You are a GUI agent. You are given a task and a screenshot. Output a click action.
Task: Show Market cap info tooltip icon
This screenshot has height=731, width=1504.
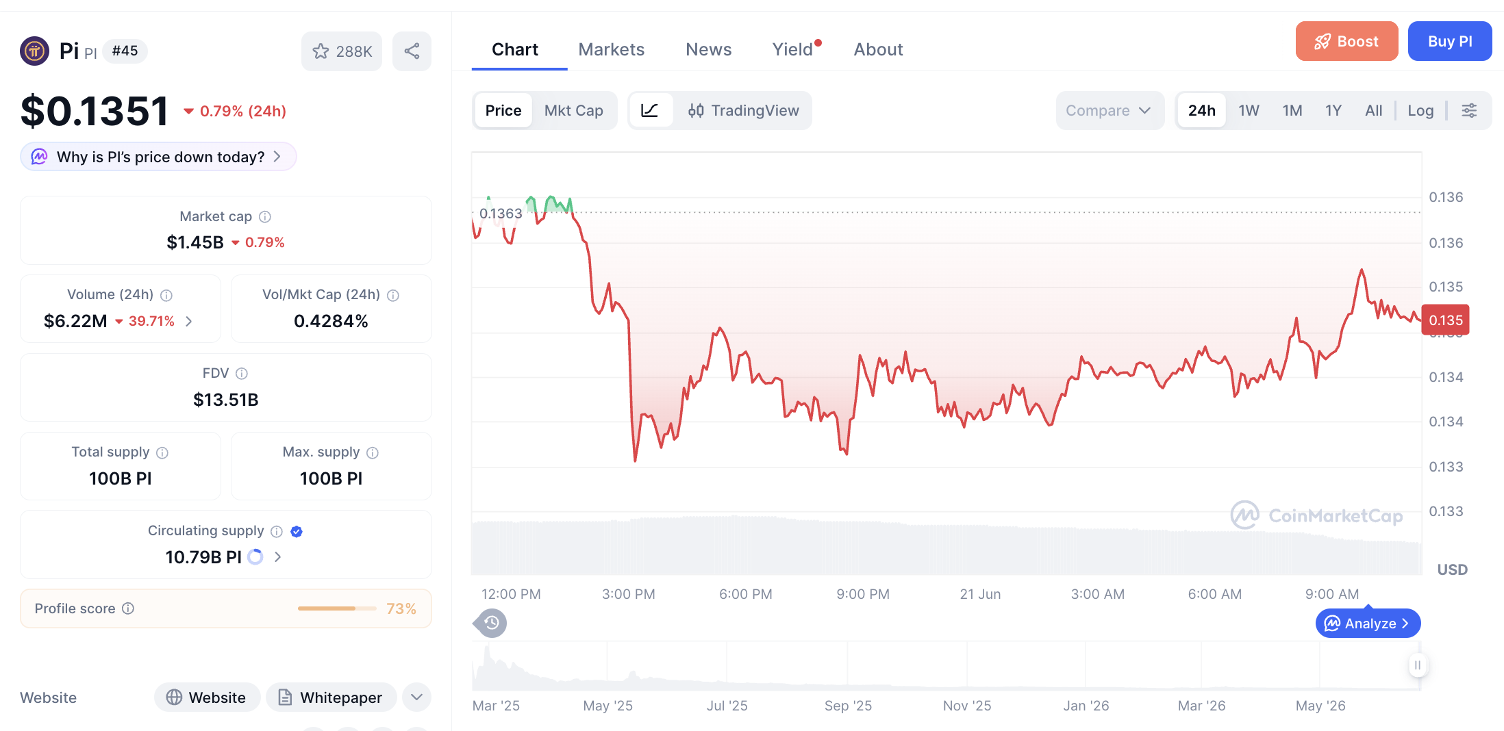click(265, 217)
